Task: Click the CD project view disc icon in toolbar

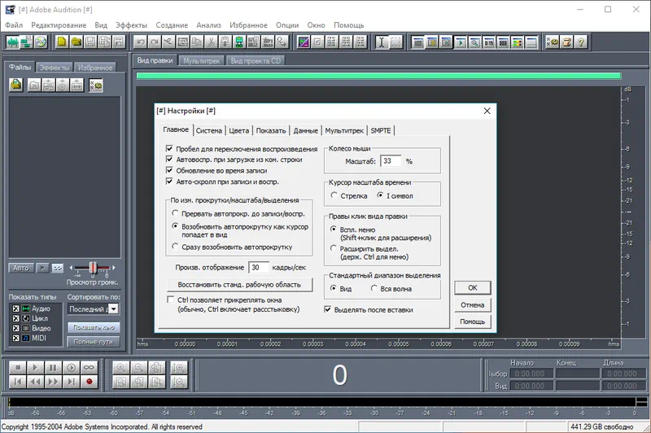Action: click(x=40, y=42)
